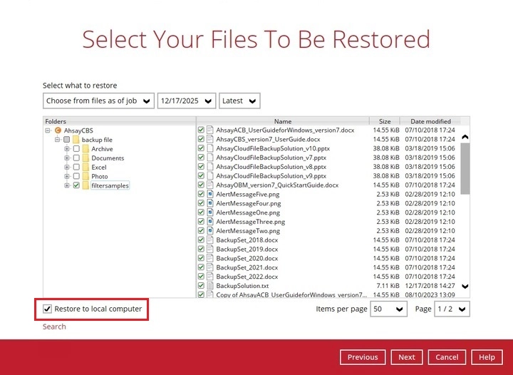Sort by the Name column header
Image resolution: width=513 pixels, height=375 pixels.
[x=283, y=121]
